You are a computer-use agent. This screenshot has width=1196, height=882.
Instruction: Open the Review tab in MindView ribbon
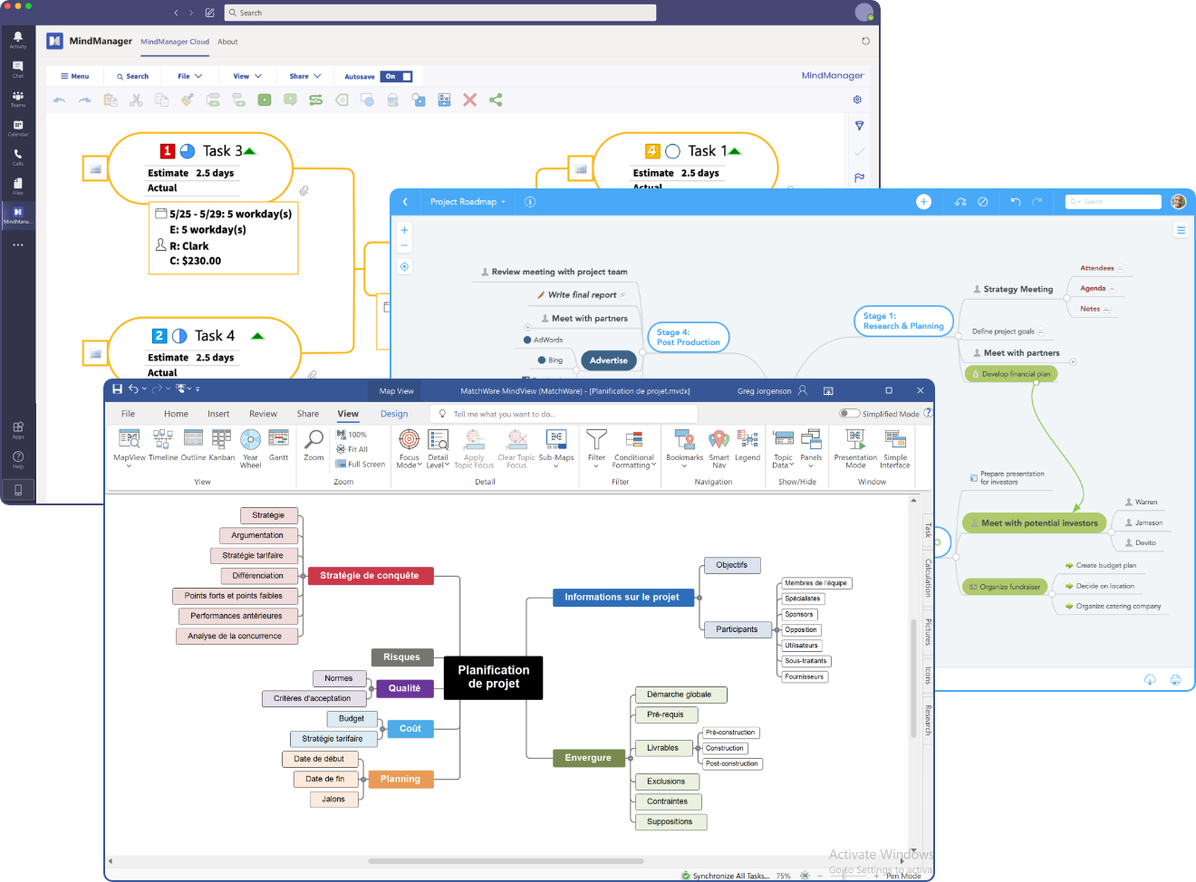(263, 414)
